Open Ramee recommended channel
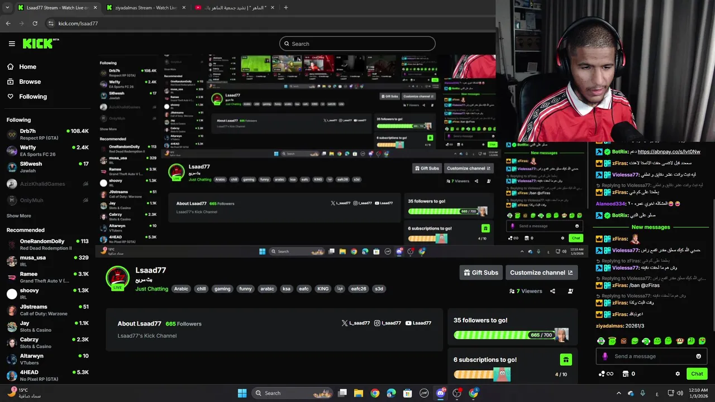Image resolution: width=715 pixels, height=402 pixels. [x=47, y=277]
